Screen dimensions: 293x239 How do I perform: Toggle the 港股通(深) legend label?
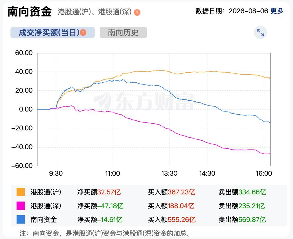click(x=46, y=206)
